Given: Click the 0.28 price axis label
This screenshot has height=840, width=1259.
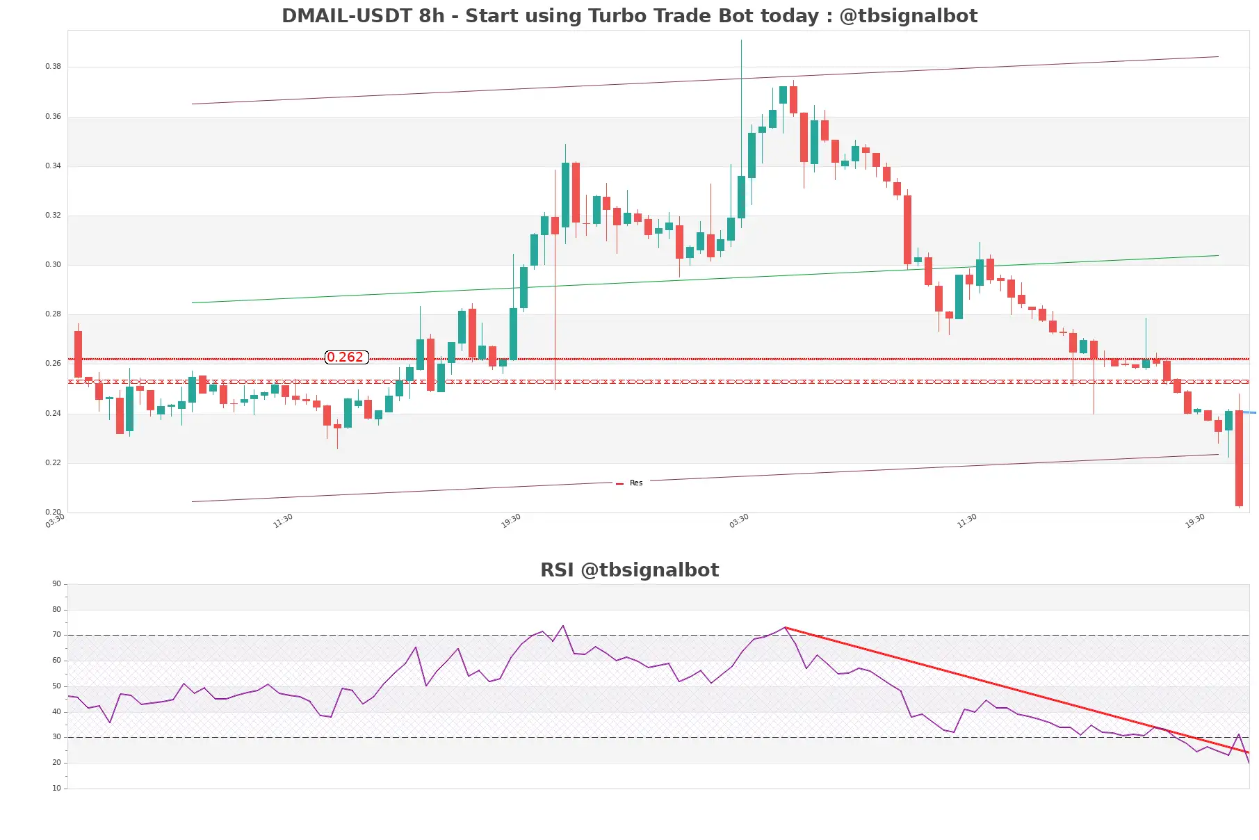Looking at the screenshot, I should point(53,314).
